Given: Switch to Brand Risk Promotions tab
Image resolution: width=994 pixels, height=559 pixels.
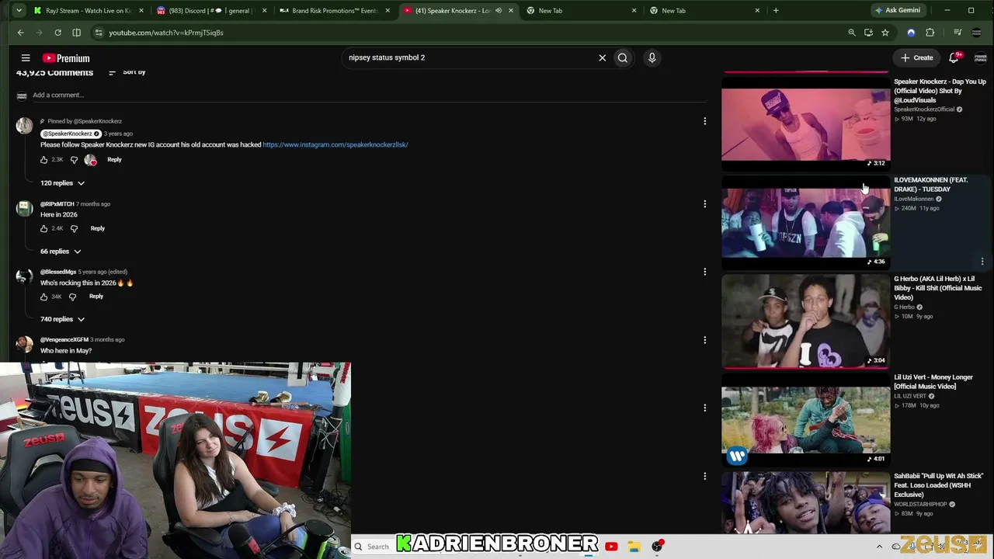Looking at the screenshot, I should pos(334,10).
